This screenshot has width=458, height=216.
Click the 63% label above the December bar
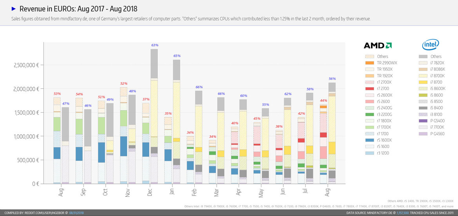[x=155, y=45]
